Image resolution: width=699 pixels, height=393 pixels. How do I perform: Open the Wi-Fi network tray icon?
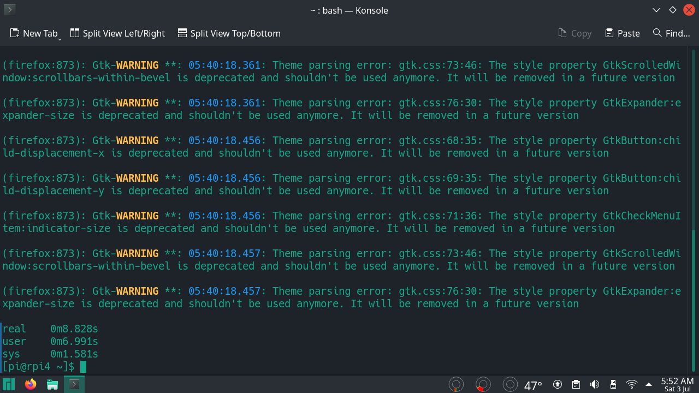631,385
